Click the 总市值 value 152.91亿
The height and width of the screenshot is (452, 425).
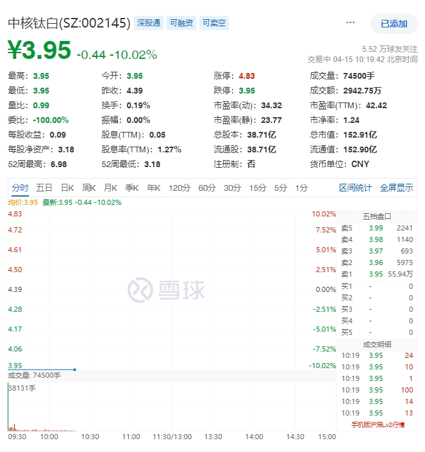[x=360, y=135]
